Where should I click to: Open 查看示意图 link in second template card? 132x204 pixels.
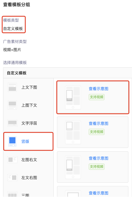(99, 123)
